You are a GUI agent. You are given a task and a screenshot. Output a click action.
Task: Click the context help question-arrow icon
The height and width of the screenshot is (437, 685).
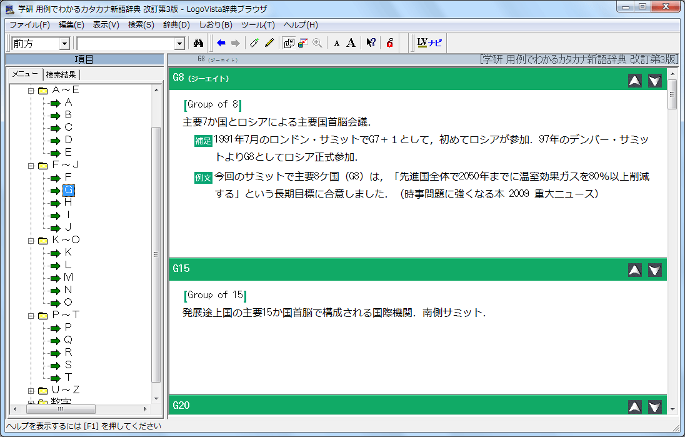pos(371,43)
